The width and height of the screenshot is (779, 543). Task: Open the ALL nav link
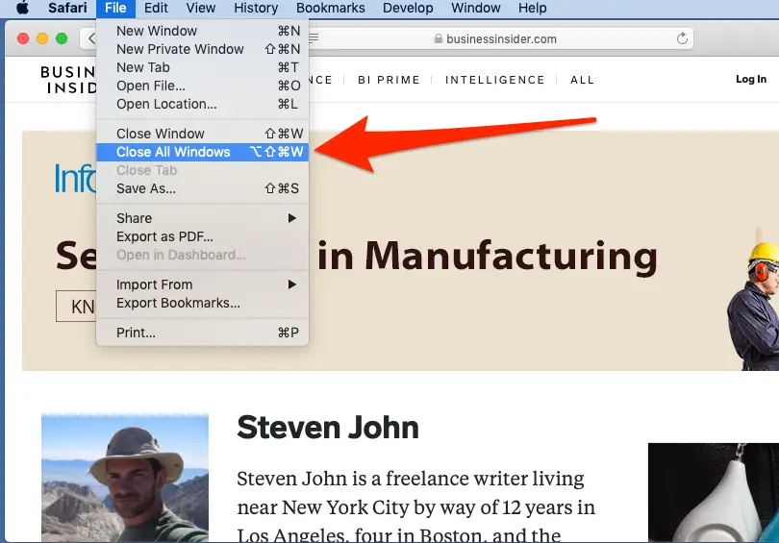pyautogui.click(x=582, y=80)
